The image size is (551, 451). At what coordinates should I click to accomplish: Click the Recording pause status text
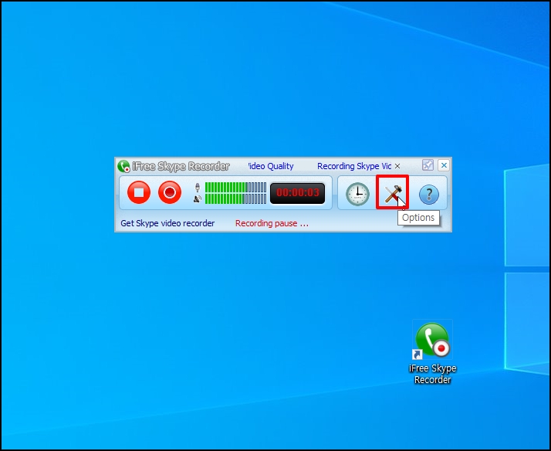(x=272, y=223)
